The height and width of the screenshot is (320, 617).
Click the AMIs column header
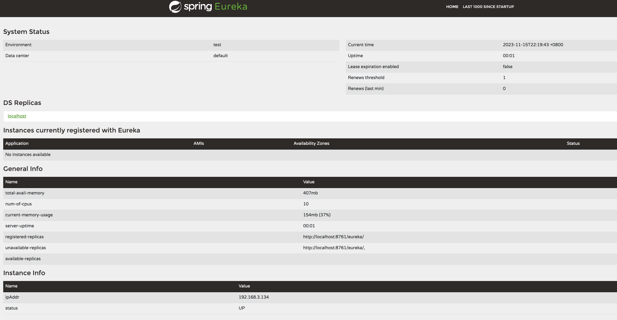pyautogui.click(x=199, y=143)
